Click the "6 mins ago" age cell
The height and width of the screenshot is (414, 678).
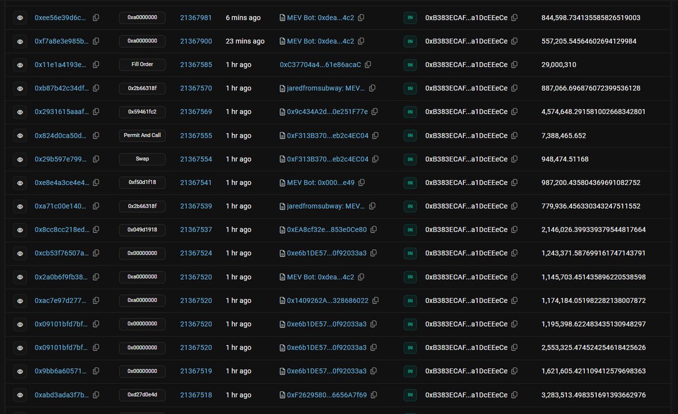[x=243, y=18]
